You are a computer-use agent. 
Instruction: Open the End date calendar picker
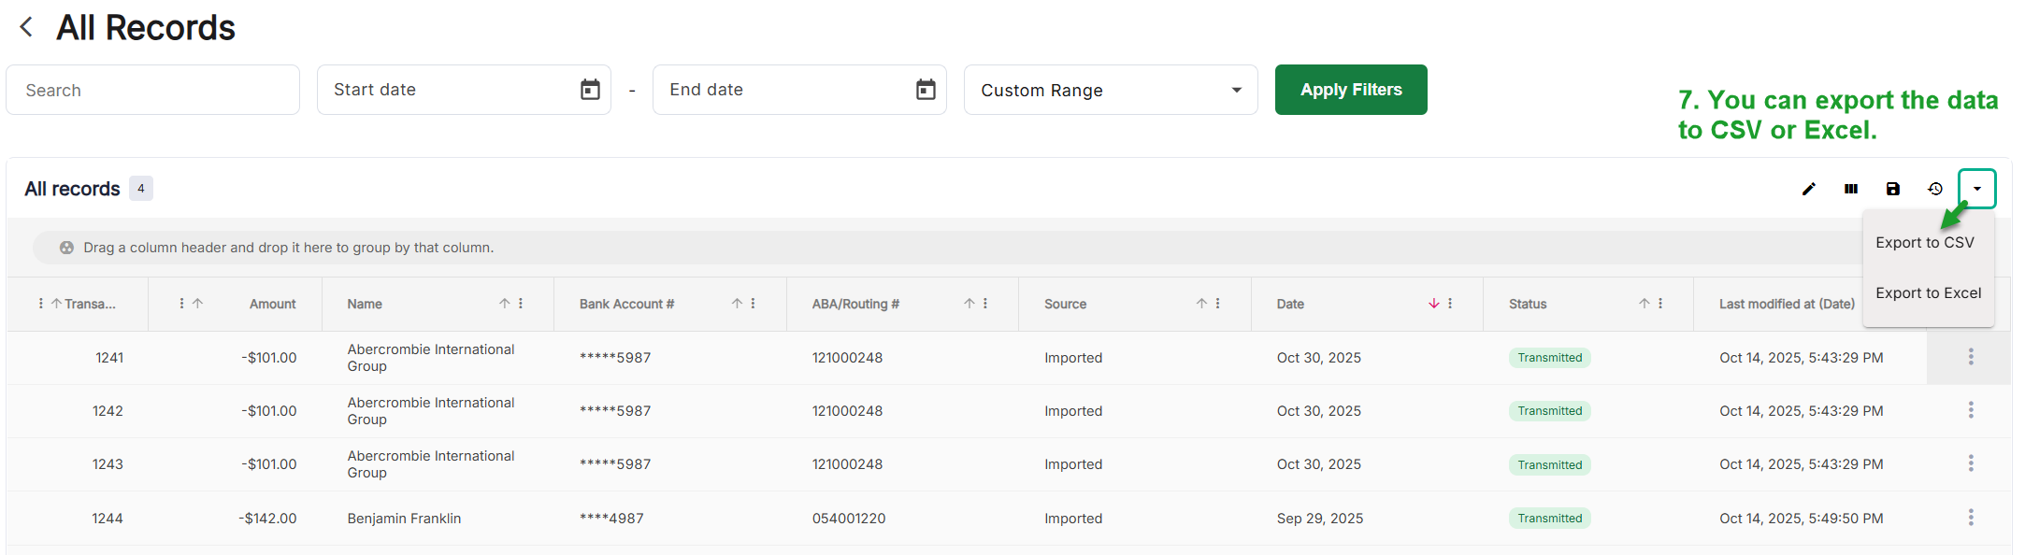(x=926, y=90)
